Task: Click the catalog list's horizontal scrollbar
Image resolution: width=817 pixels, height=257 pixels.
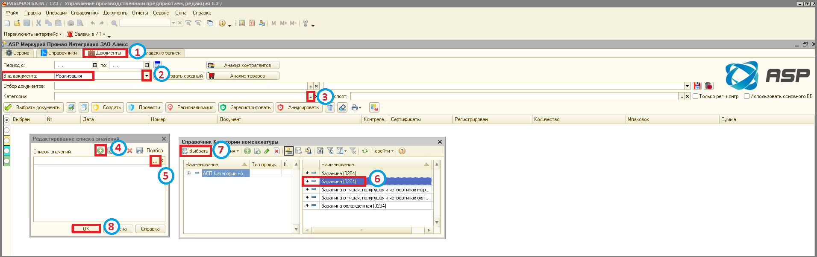Action: point(368,230)
